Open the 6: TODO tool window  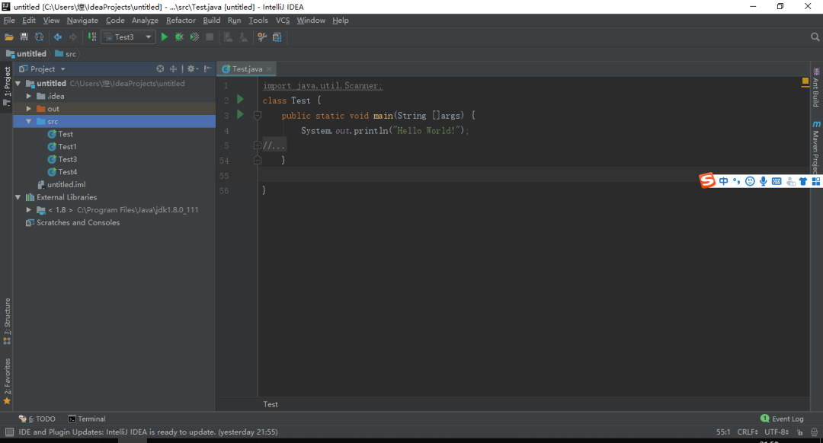37,419
